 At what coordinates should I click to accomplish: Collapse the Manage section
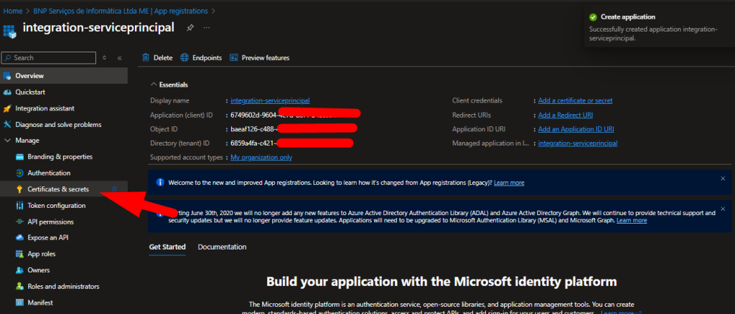pos(8,141)
